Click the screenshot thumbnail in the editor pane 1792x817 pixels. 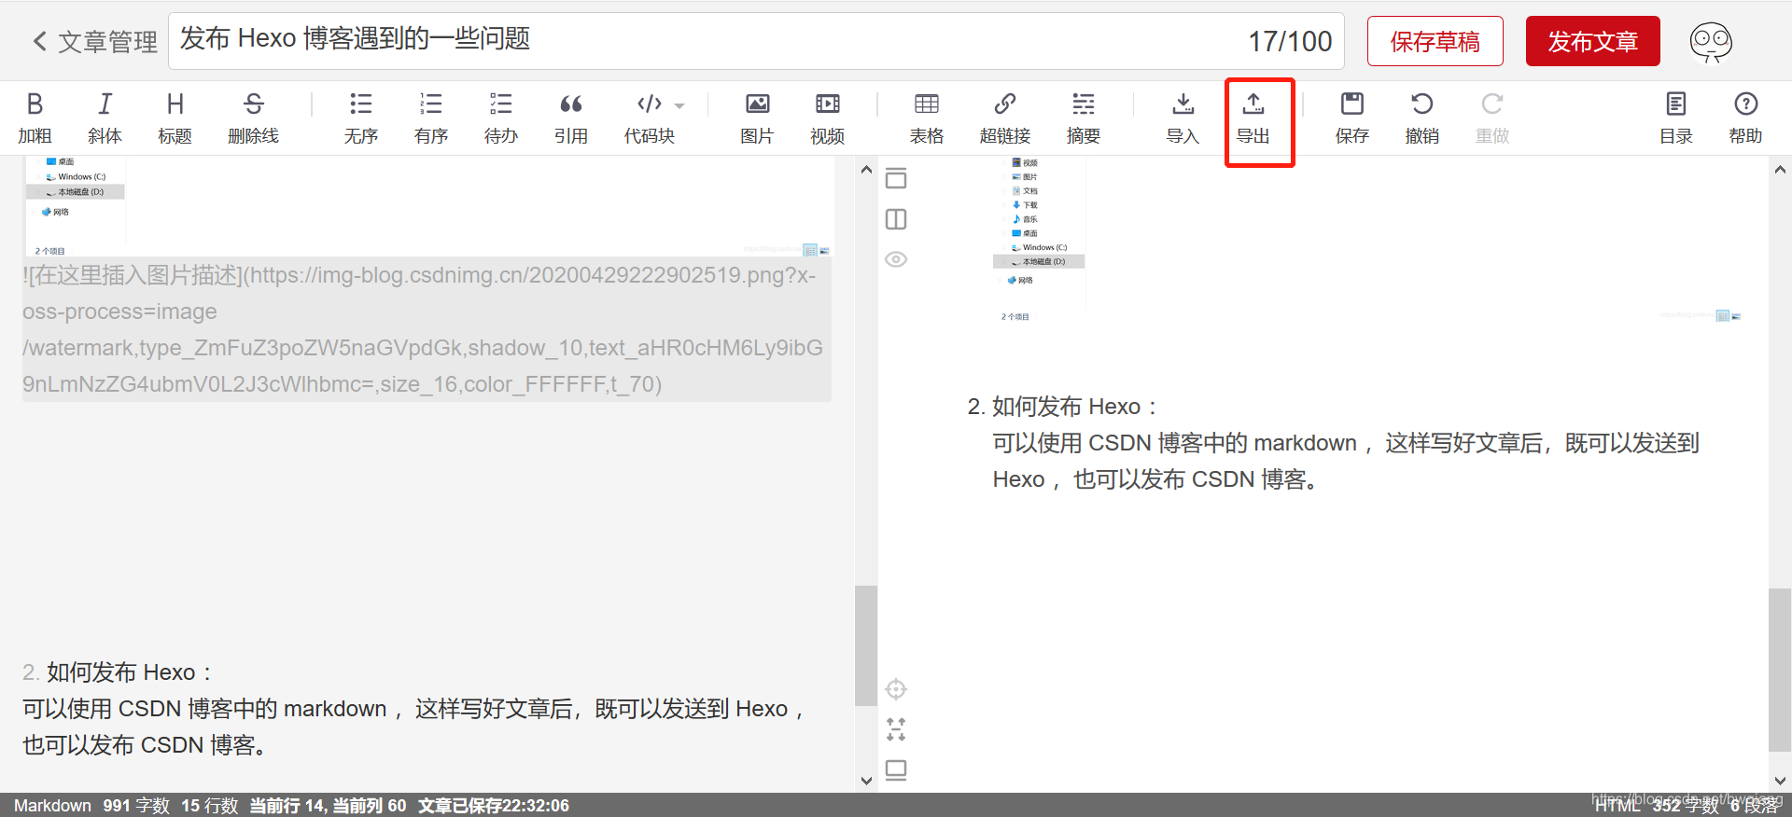(x=427, y=207)
